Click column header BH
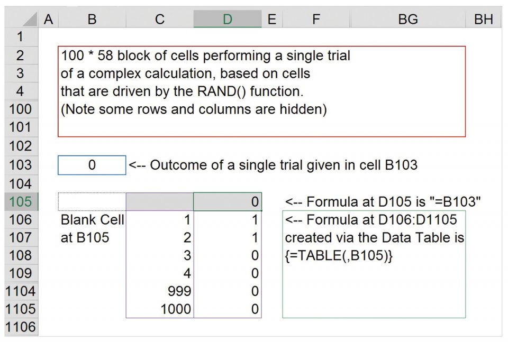Image resolution: width=508 pixels, height=342 pixels. (483, 20)
